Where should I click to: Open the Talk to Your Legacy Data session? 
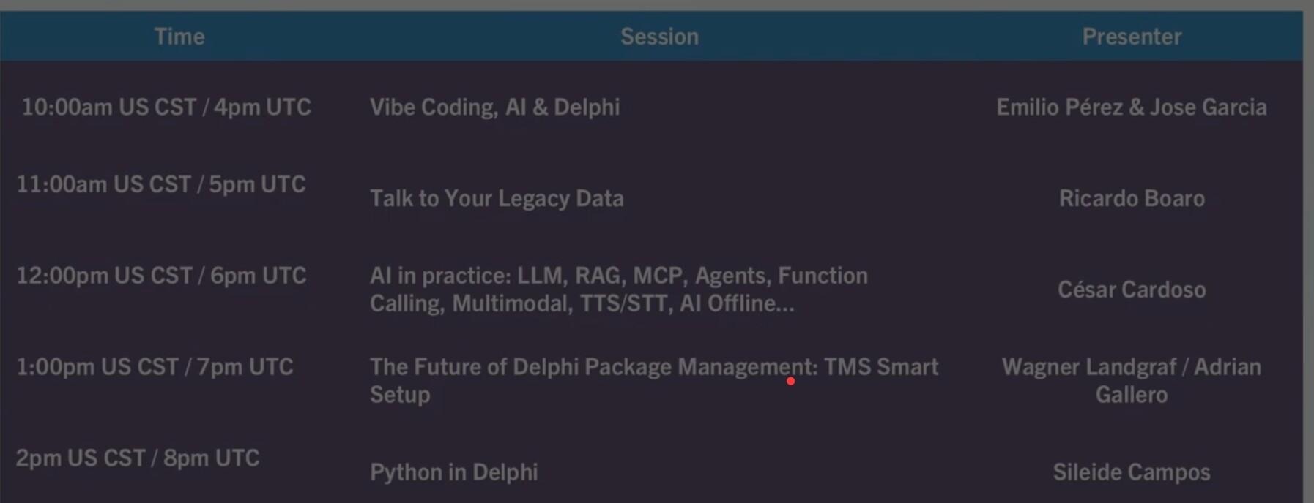497,198
